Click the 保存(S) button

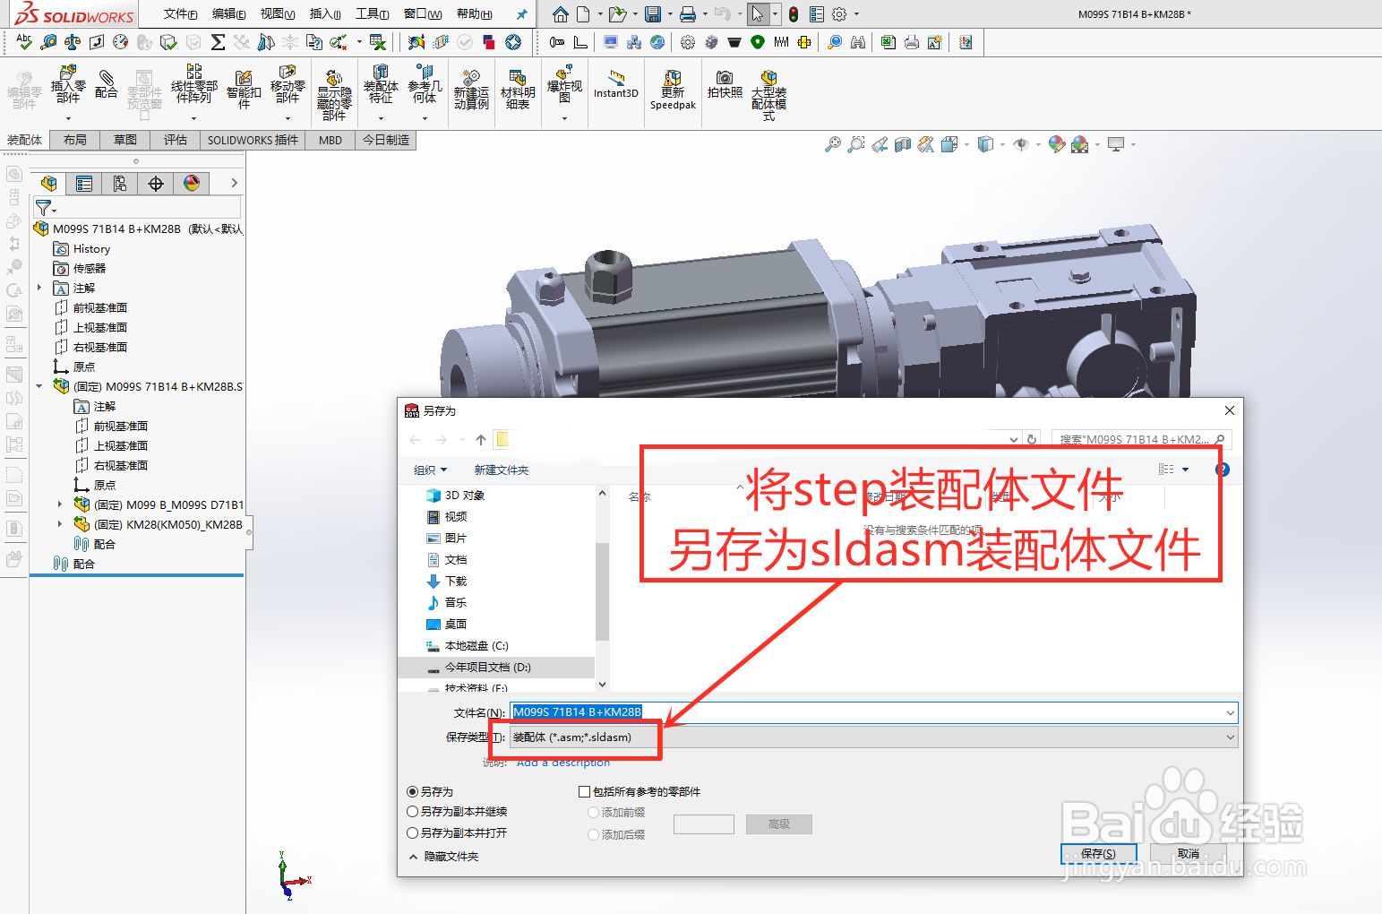(1098, 853)
